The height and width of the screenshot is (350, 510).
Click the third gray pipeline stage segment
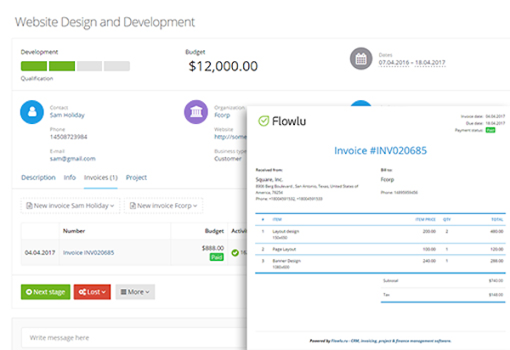[89, 66]
